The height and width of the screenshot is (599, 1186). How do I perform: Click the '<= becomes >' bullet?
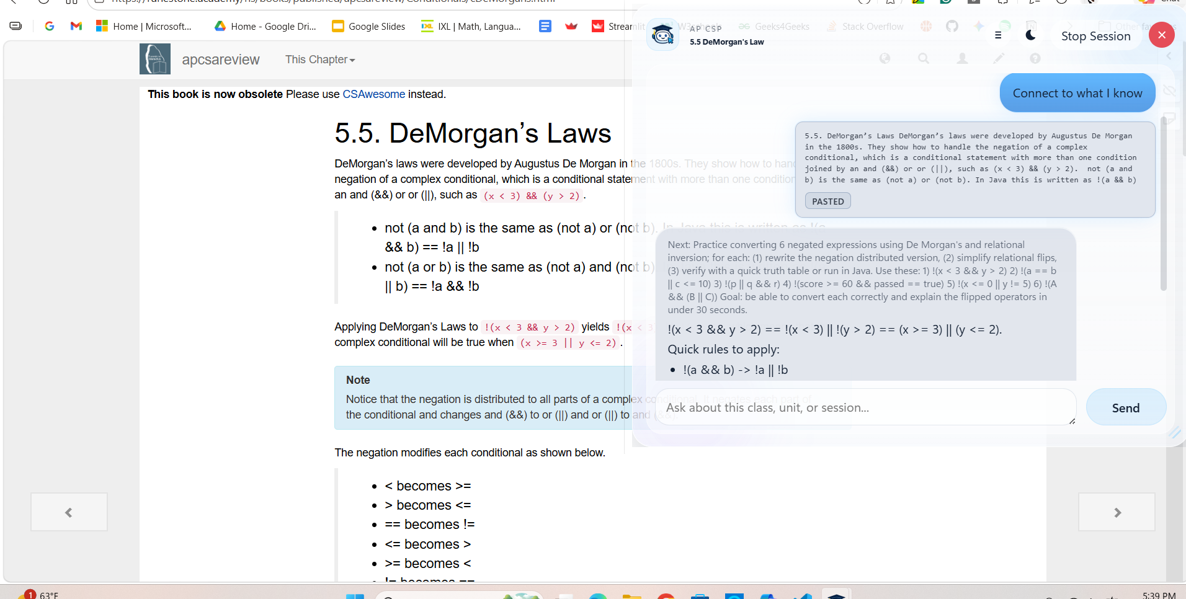pos(428,544)
